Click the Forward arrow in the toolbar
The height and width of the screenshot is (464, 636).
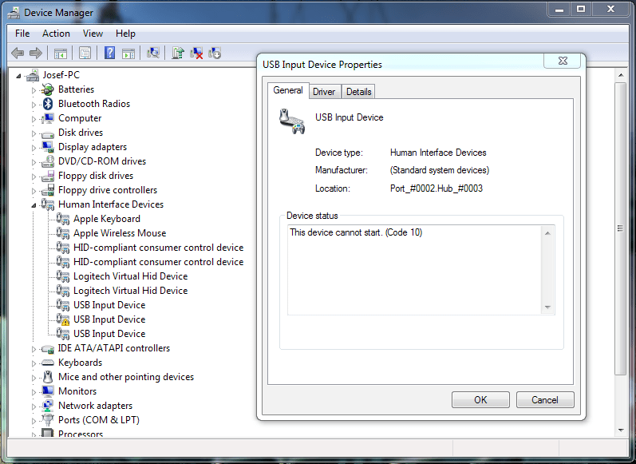coord(36,53)
